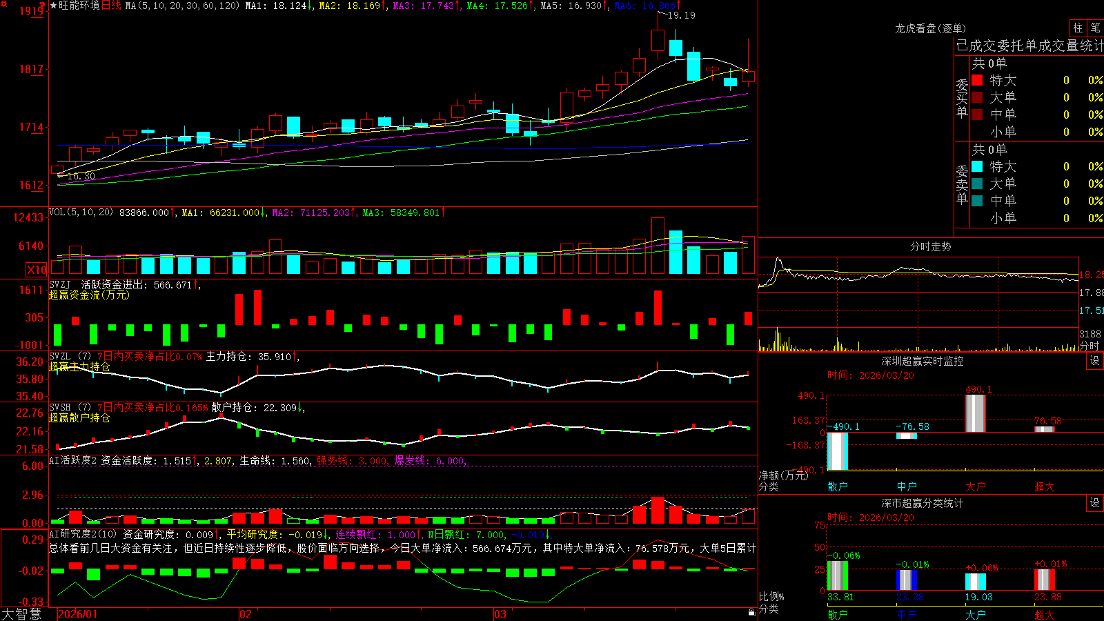Select the 分时走势 panel title
Image resolution: width=1104 pixels, height=621 pixels.
930,246
